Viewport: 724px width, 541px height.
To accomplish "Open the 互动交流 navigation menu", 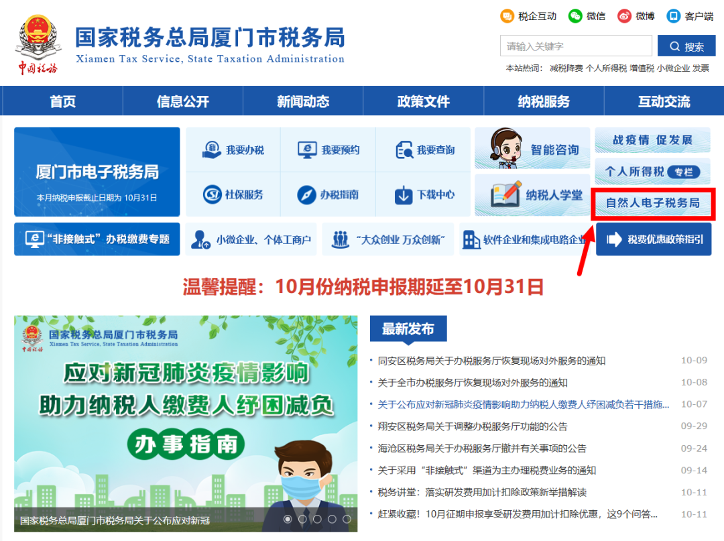I will [664, 101].
